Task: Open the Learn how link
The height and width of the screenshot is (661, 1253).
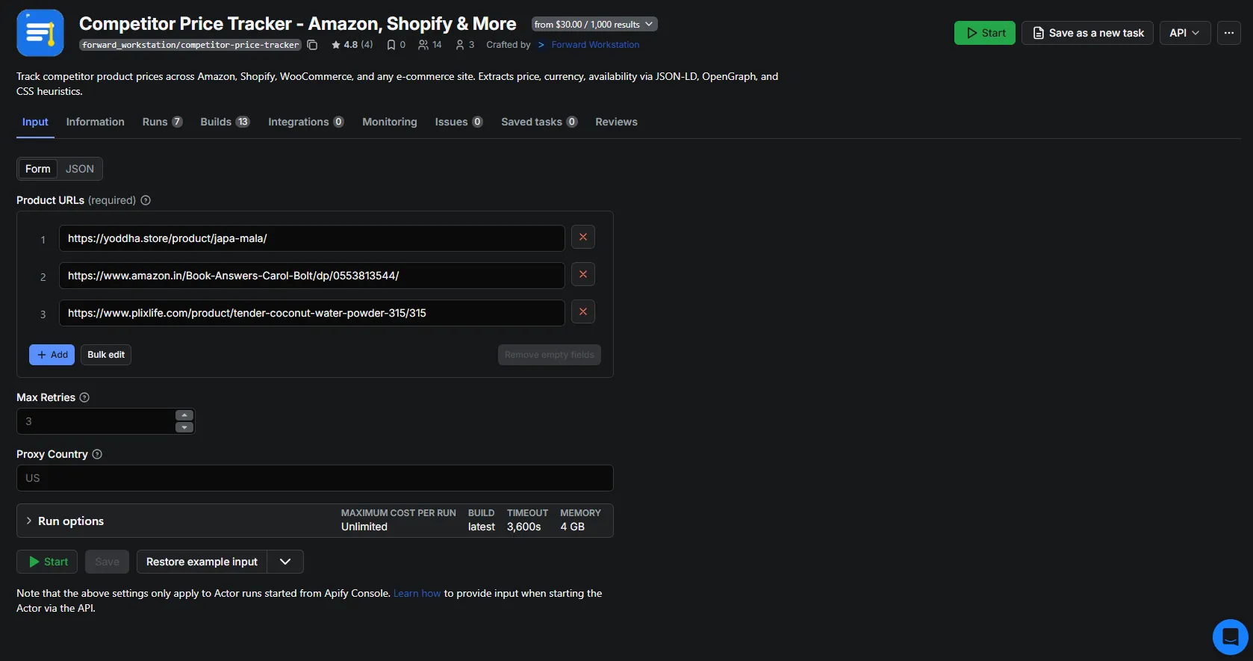Action: (x=417, y=593)
